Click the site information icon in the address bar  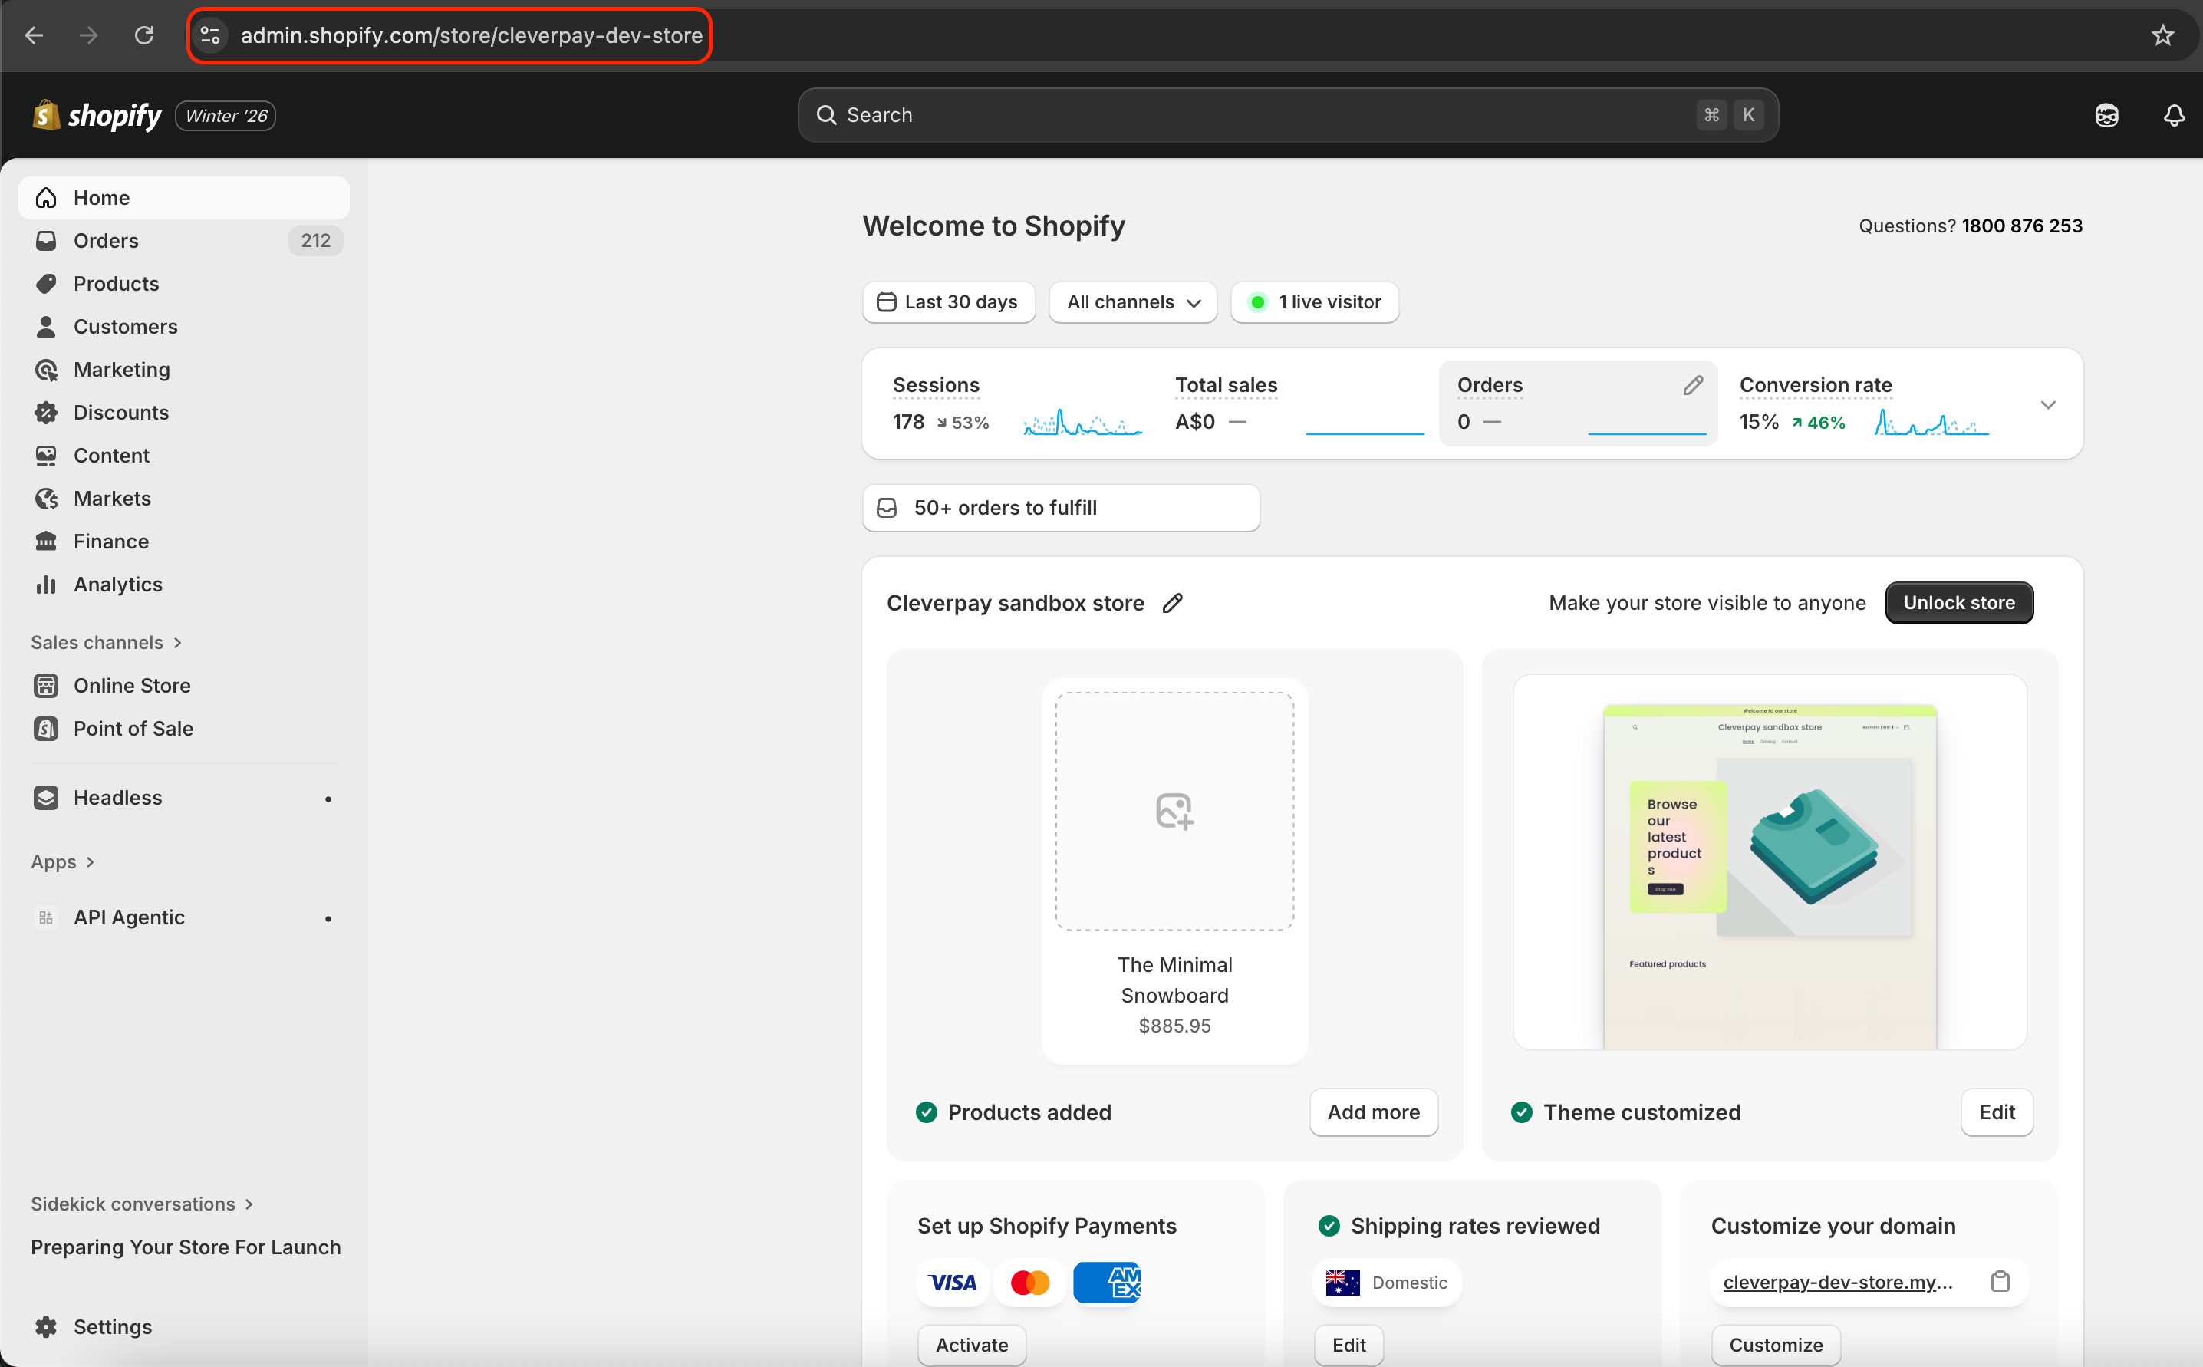pos(209,35)
